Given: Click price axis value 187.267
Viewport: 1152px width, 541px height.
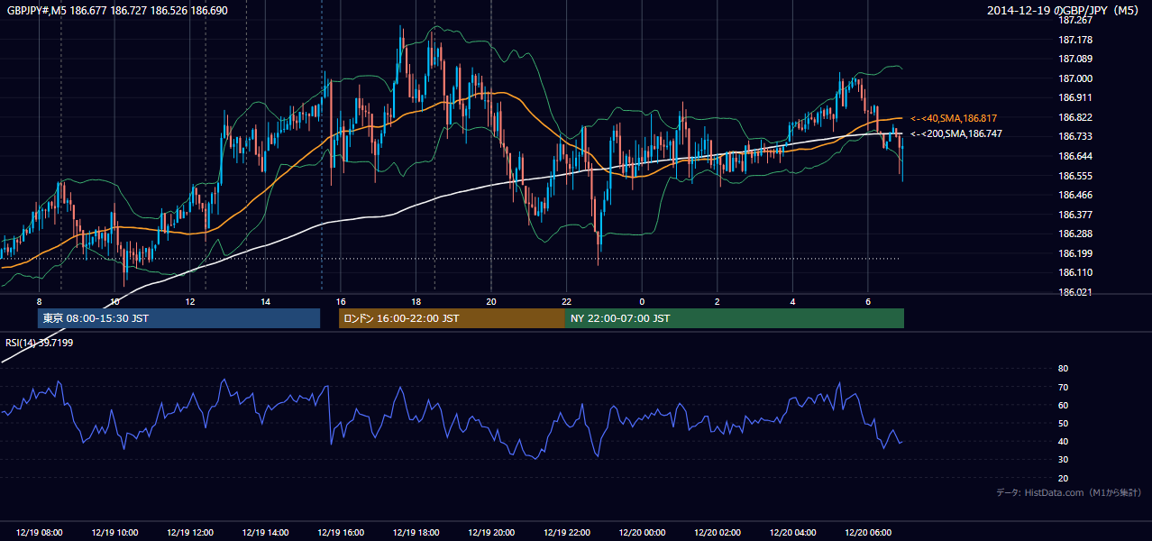Looking at the screenshot, I should tap(1075, 20).
